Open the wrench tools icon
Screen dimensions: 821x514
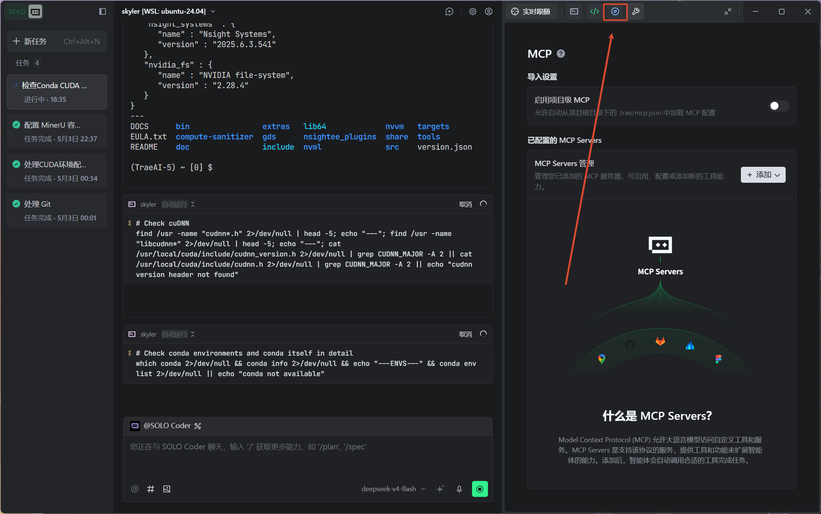636,11
